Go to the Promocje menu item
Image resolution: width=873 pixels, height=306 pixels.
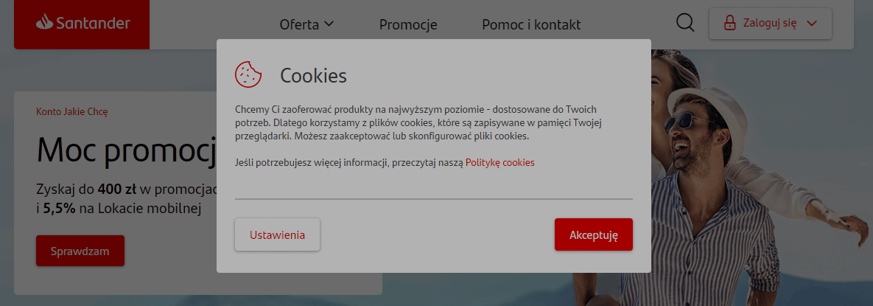pyautogui.click(x=408, y=24)
